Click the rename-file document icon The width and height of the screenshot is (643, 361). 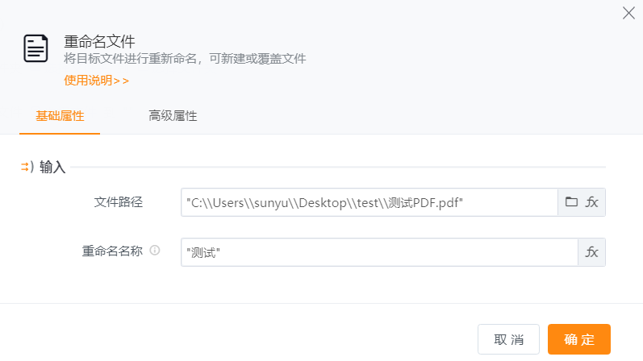pyautogui.click(x=35, y=49)
